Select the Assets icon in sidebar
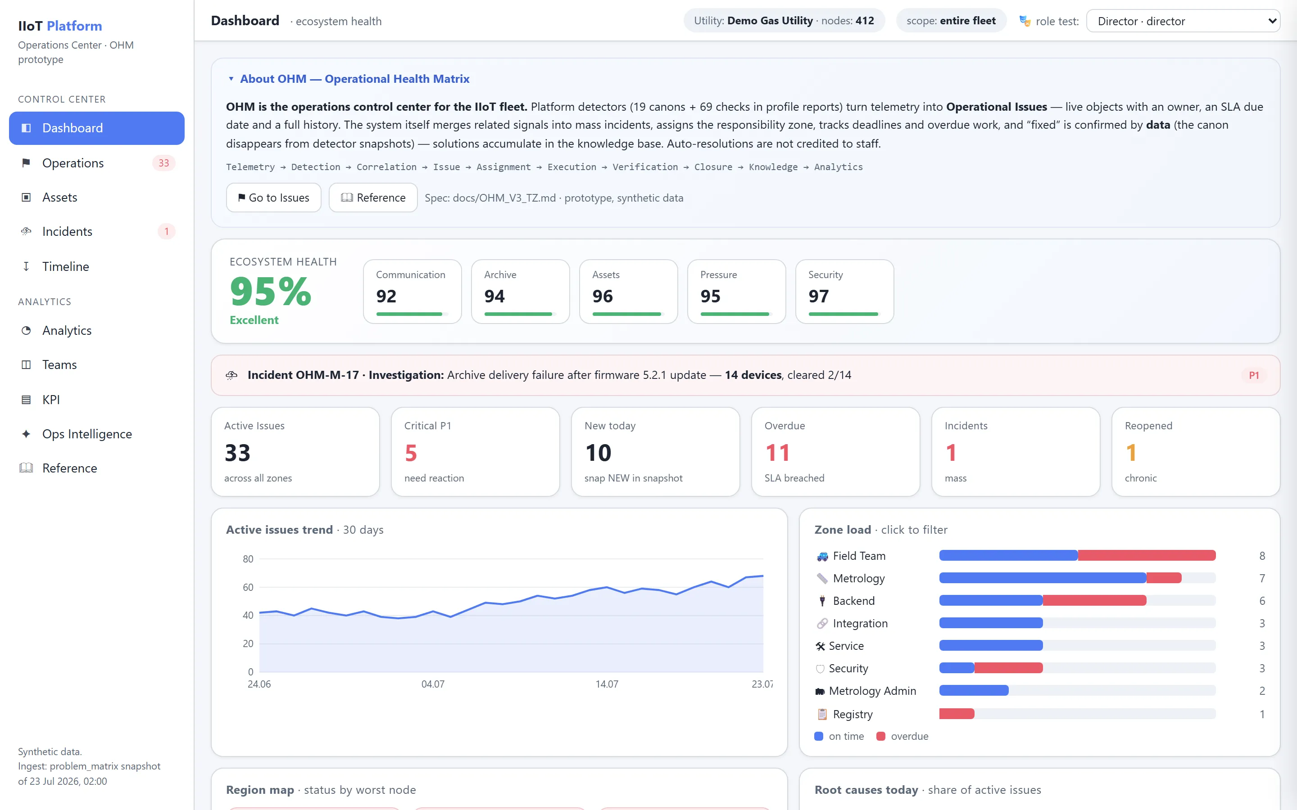Image resolution: width=1297 pixels, height=810 pixels. [x=26, y=197]
